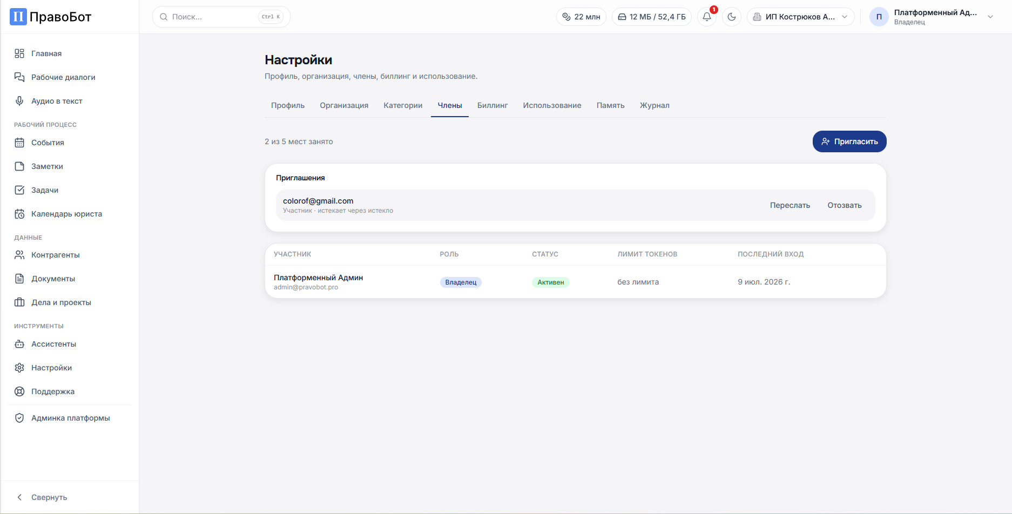Switch to the Организация tab
Image resolution: width=1012 pixels, height=514 pixels.
coord(344,105)
